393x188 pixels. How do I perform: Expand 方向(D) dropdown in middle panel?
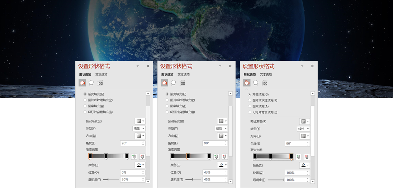click(223, 136)
